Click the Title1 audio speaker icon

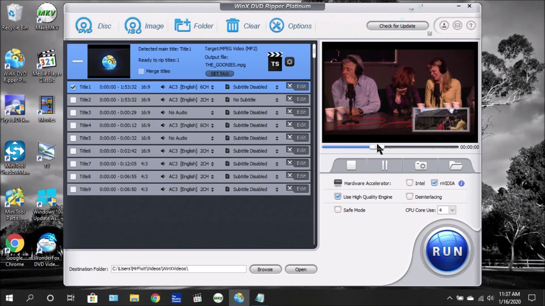[x=163, y=87]
